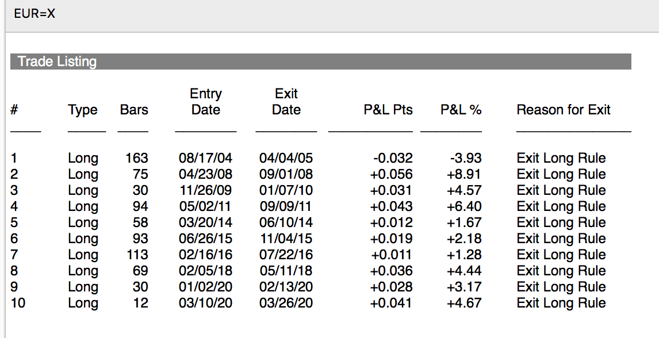
Task: Click the +1.67 percent value
Action: (464, 222)
